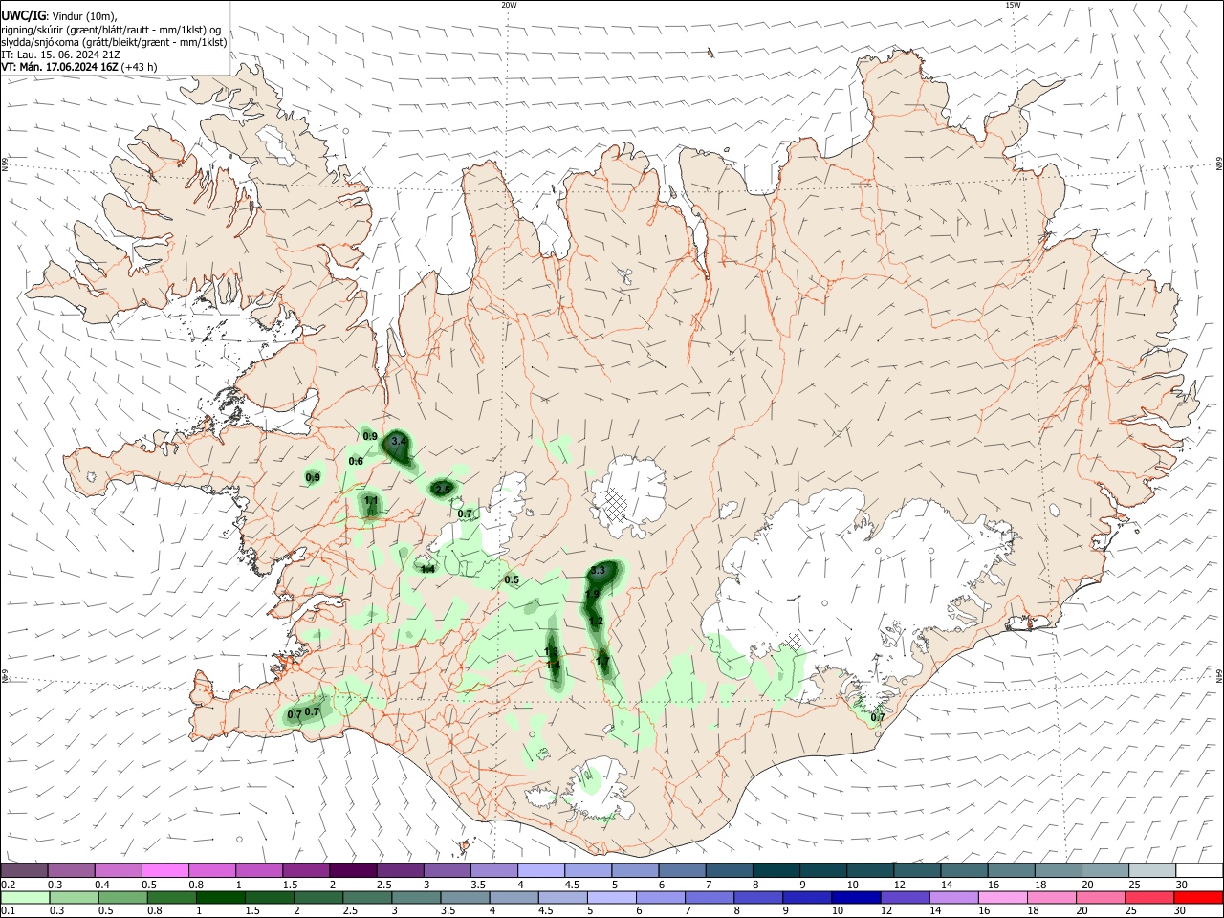Click the hatched patch on the large Vatnajökull glacier
This screenshot has width=1224, height=918.
coord(792,640)
